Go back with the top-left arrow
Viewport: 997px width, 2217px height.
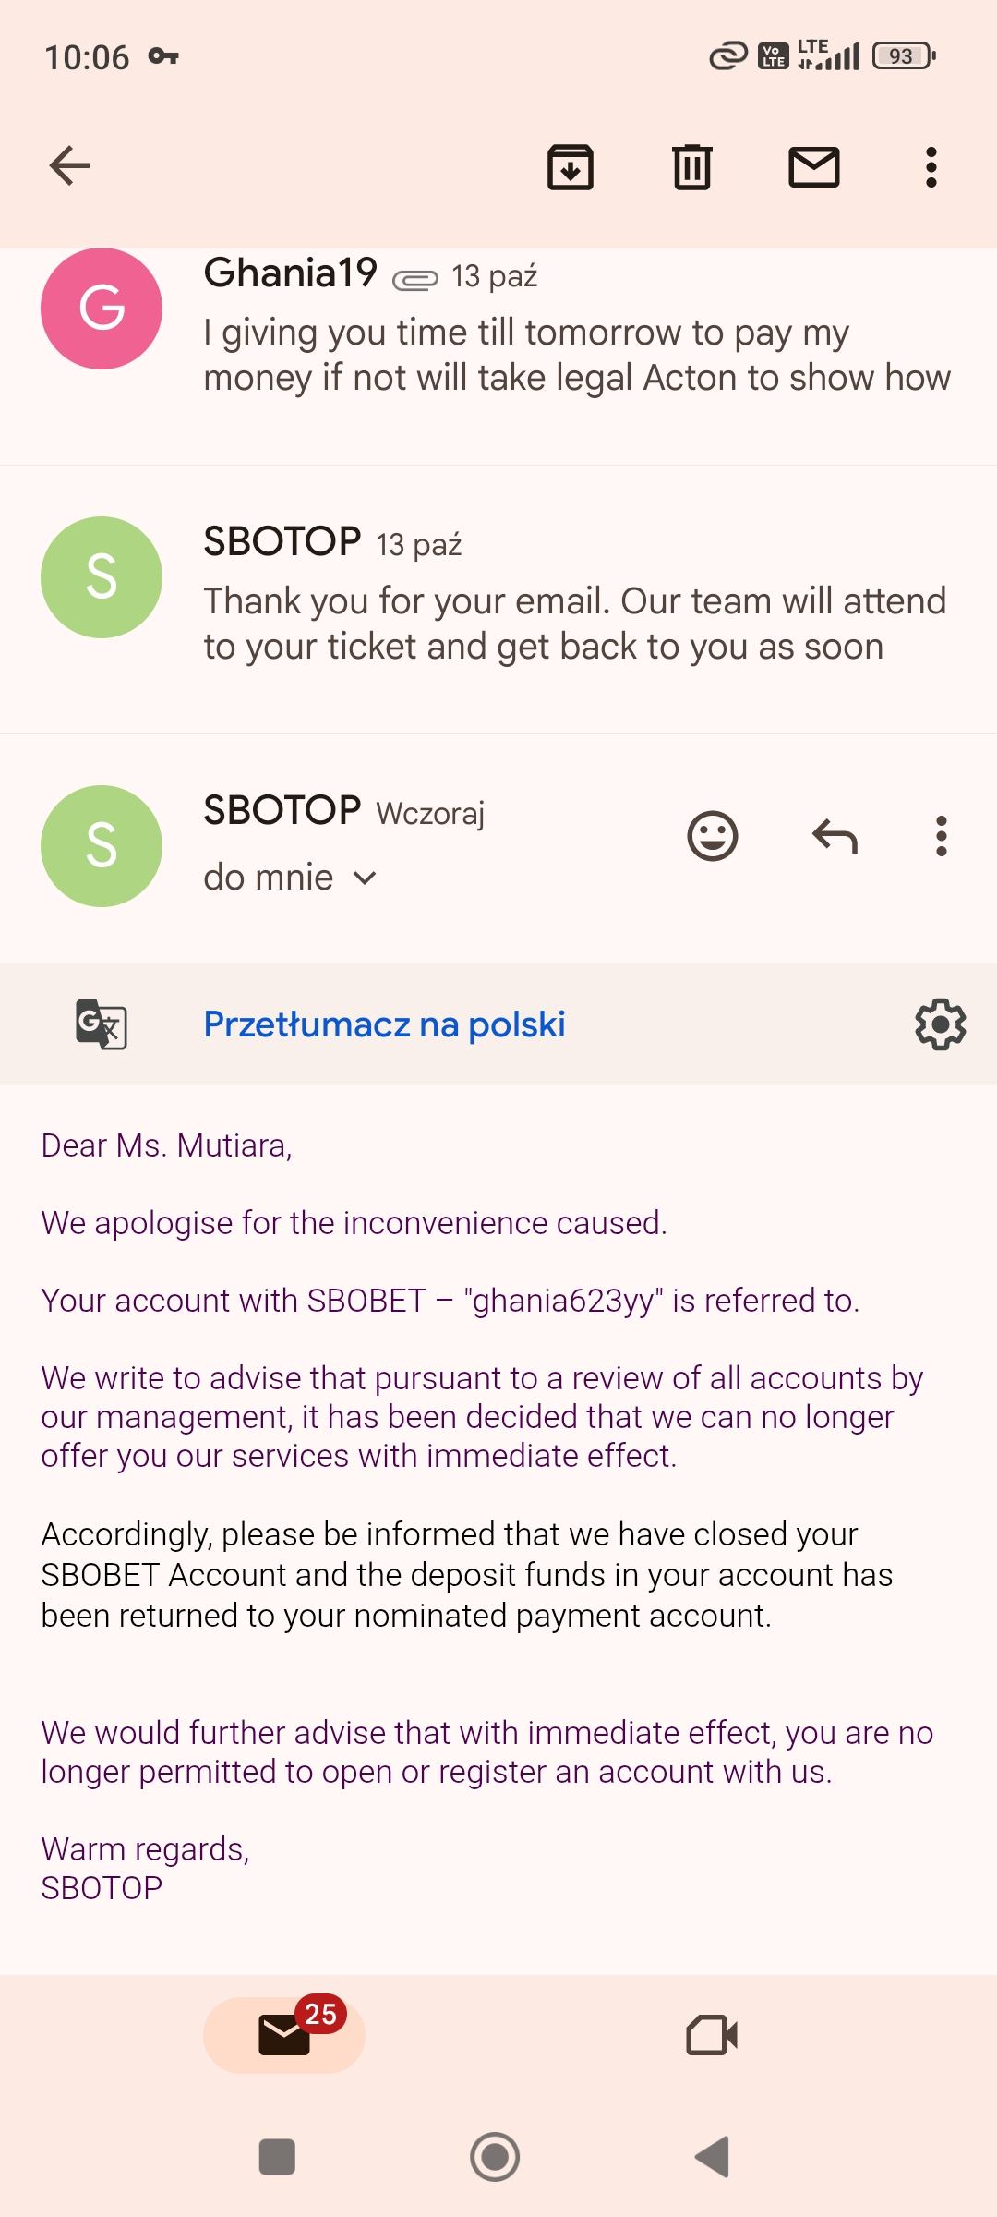coord(69,167)
